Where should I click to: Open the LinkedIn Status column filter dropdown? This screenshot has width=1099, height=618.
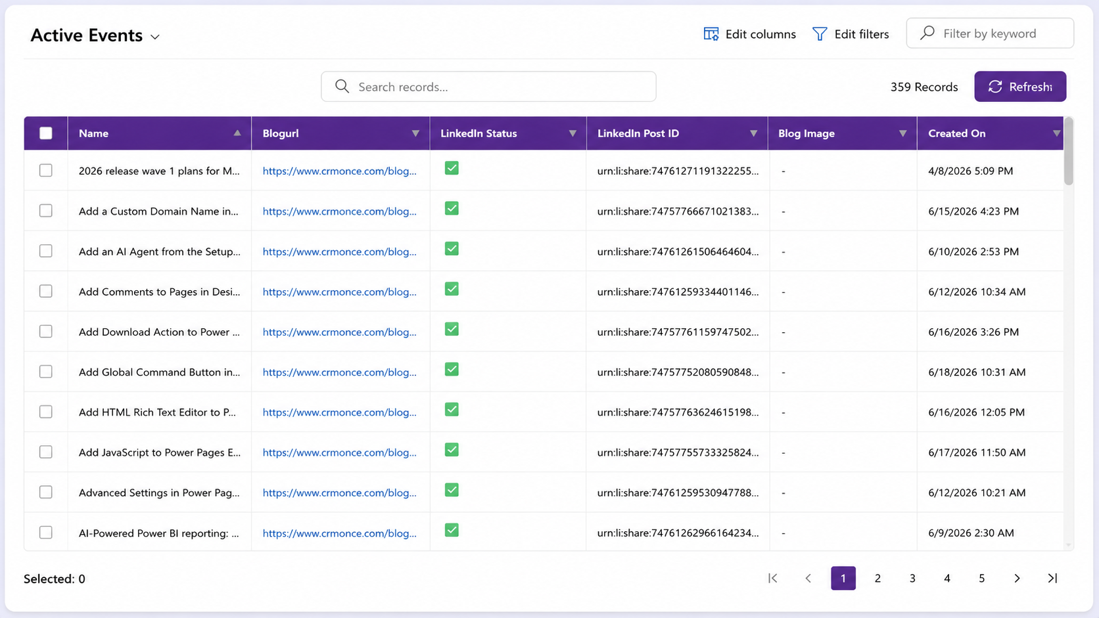click(x=573, y=133)
